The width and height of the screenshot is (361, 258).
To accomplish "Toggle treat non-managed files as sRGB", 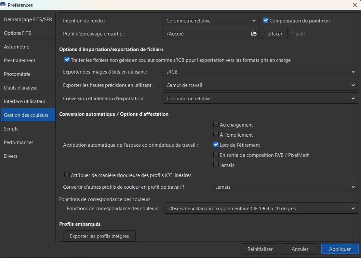I will 67,60.
